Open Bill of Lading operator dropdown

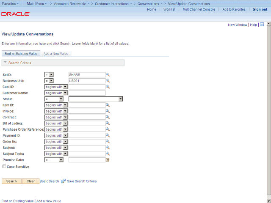(56, 123)
